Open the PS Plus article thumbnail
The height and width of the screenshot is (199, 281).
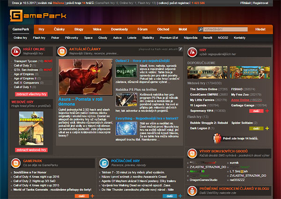point(126,99)
